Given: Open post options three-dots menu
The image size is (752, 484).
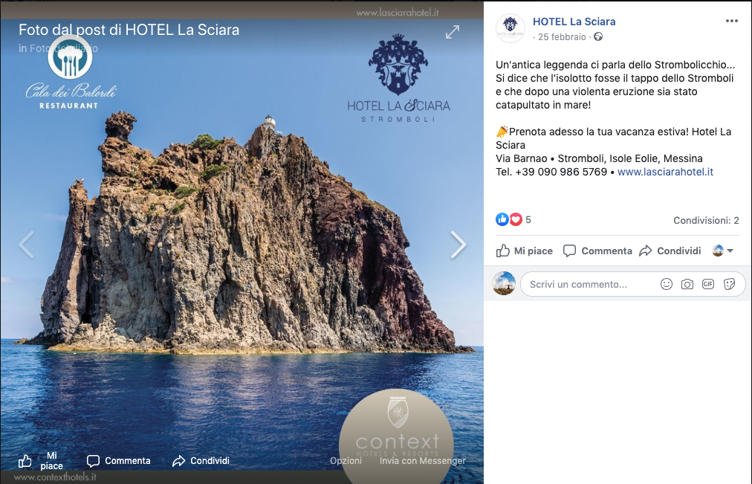Looking at the screenshot, I should pos(731,21).
